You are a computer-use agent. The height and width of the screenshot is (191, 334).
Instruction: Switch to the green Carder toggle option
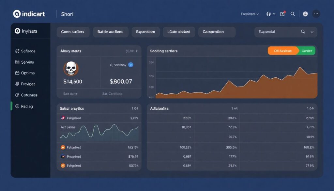coord(307,51)
